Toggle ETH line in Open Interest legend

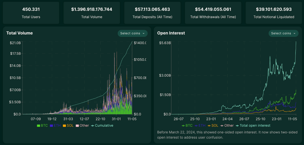point(200,126)
